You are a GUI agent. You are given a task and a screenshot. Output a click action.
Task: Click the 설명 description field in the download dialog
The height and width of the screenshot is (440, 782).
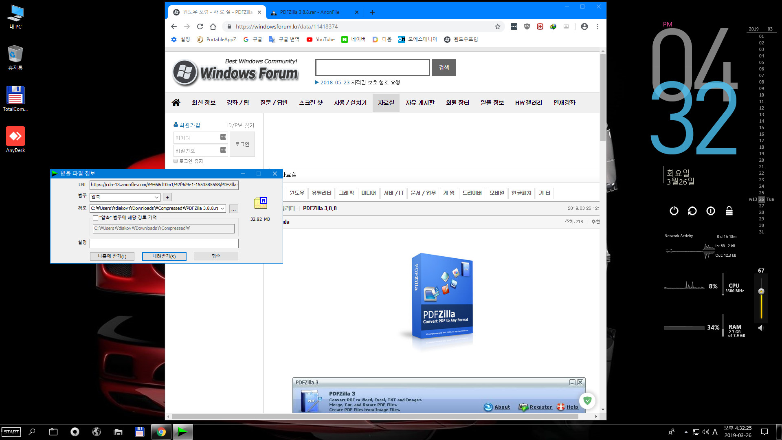coord(164,243)
